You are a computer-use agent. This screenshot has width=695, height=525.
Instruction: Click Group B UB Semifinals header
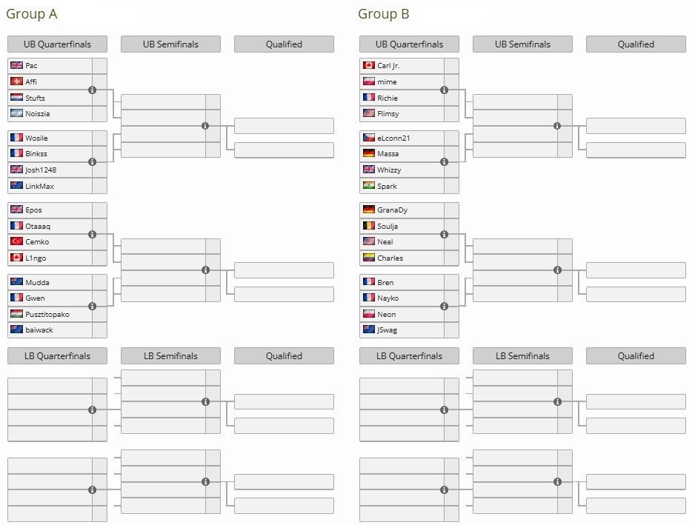pos(522,44)
